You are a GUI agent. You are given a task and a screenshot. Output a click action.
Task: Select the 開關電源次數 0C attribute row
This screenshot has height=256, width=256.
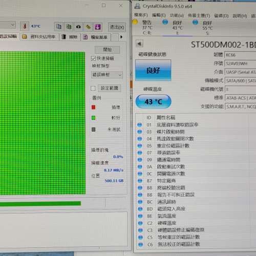(196, 174)
